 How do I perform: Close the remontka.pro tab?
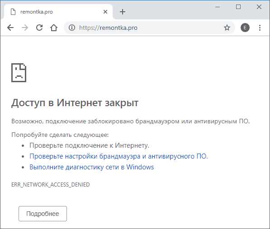[x=105, y=12]
